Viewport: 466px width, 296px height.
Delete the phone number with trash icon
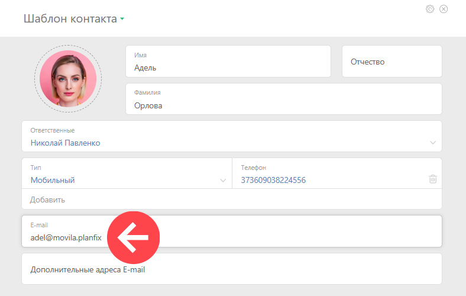433,179
